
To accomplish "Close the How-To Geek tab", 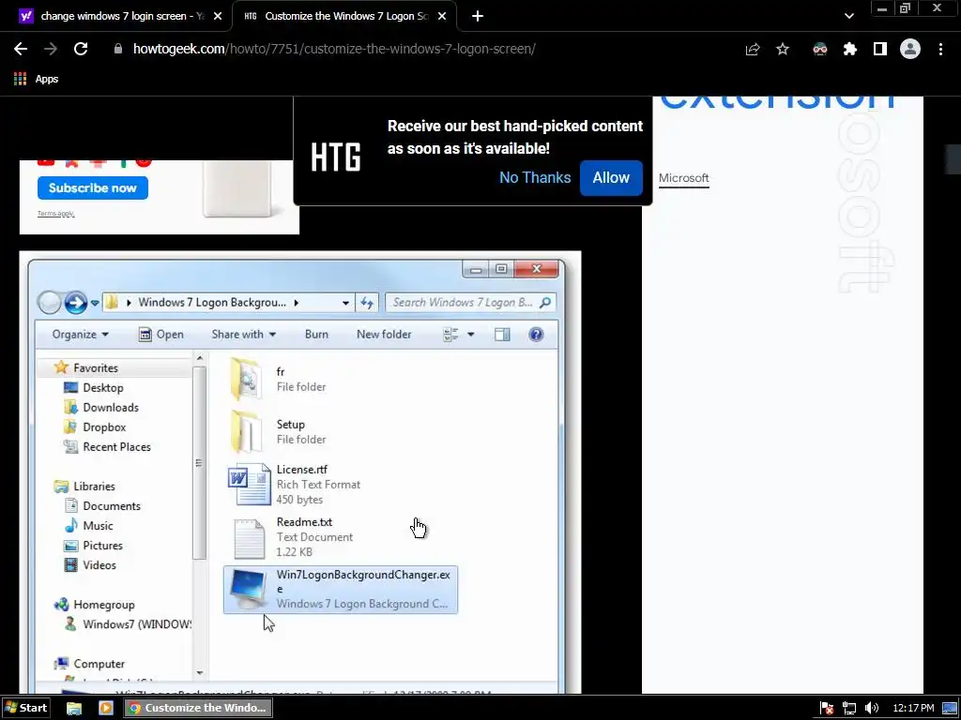I will pyautogui.click(x=442, y=16).
